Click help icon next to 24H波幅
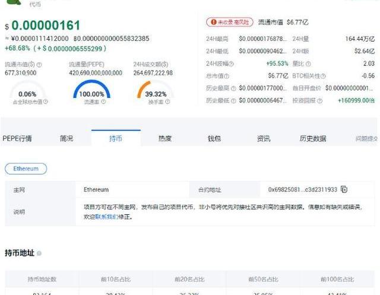 [231, 64]
